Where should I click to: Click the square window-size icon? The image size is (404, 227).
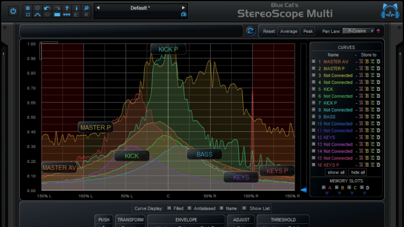pos(28,15)
